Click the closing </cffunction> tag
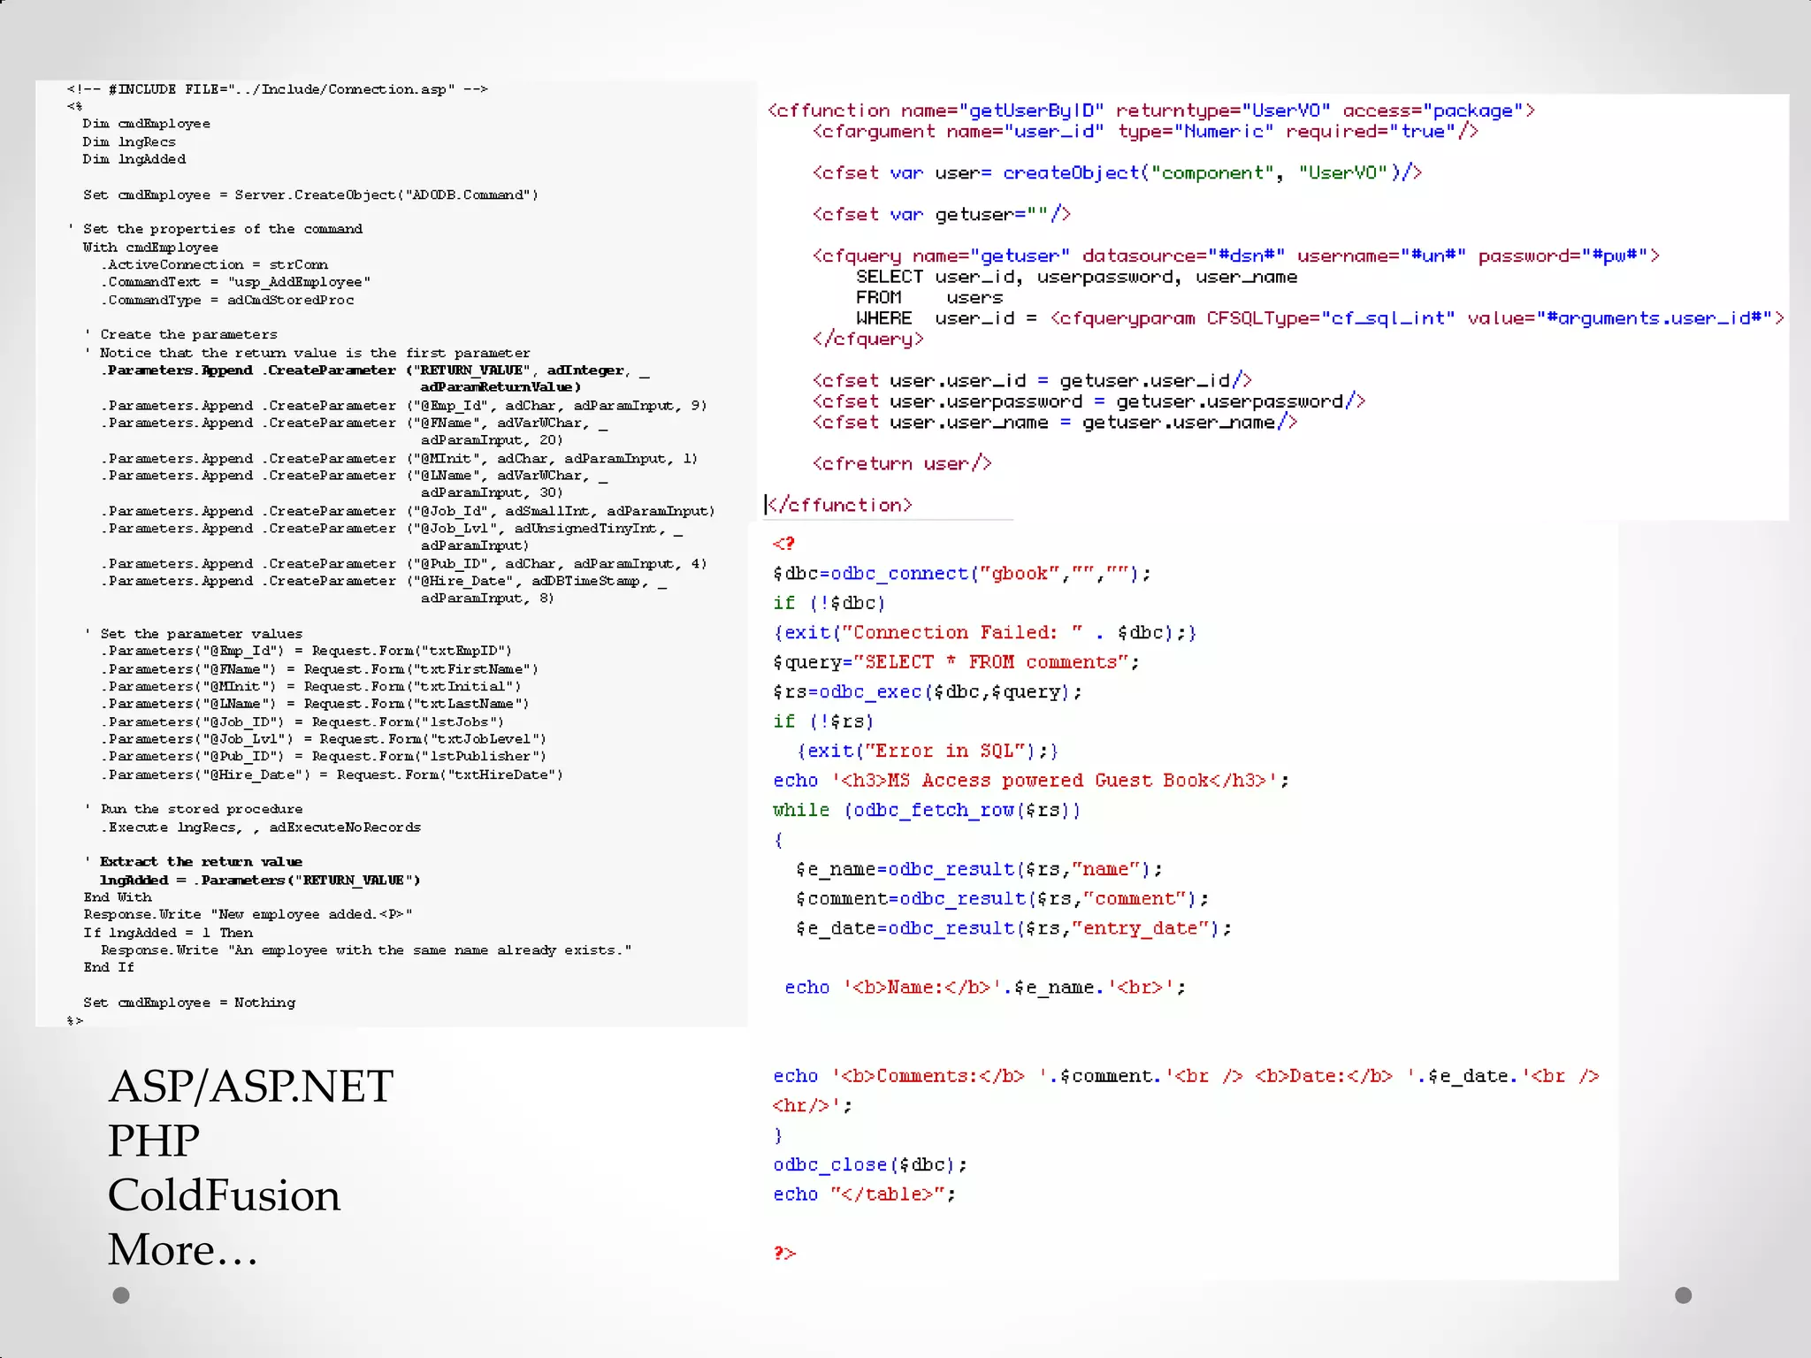The width and height of the screenshot is (1811, 1358). pos(839,505)
